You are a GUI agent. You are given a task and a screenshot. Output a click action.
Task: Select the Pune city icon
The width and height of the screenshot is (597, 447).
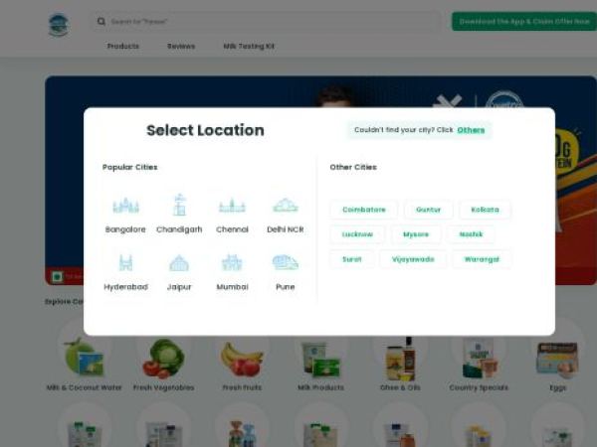coord(286,262)
